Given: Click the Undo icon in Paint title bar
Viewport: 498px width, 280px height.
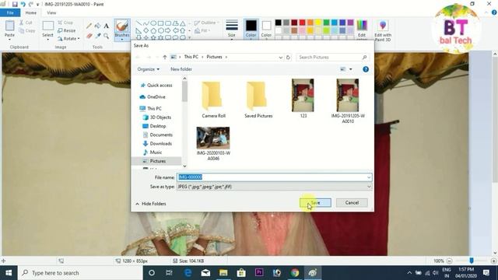Looking at the screenshot, I should coord(23,5).
